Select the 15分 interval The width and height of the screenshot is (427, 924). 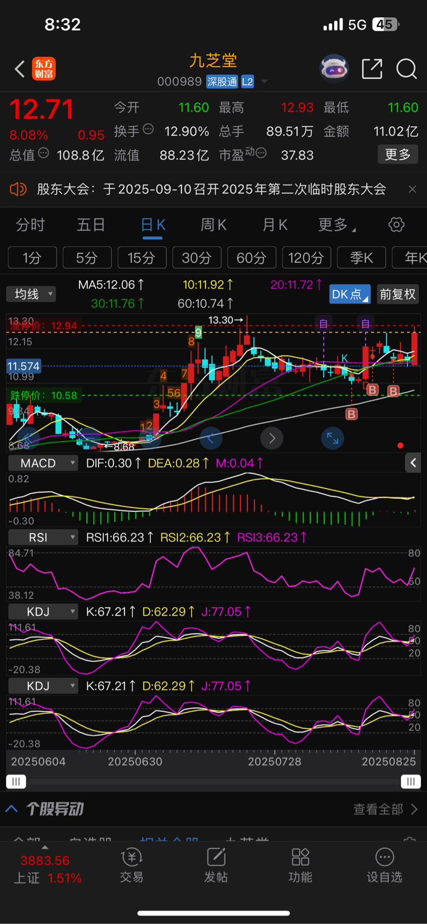142,258
